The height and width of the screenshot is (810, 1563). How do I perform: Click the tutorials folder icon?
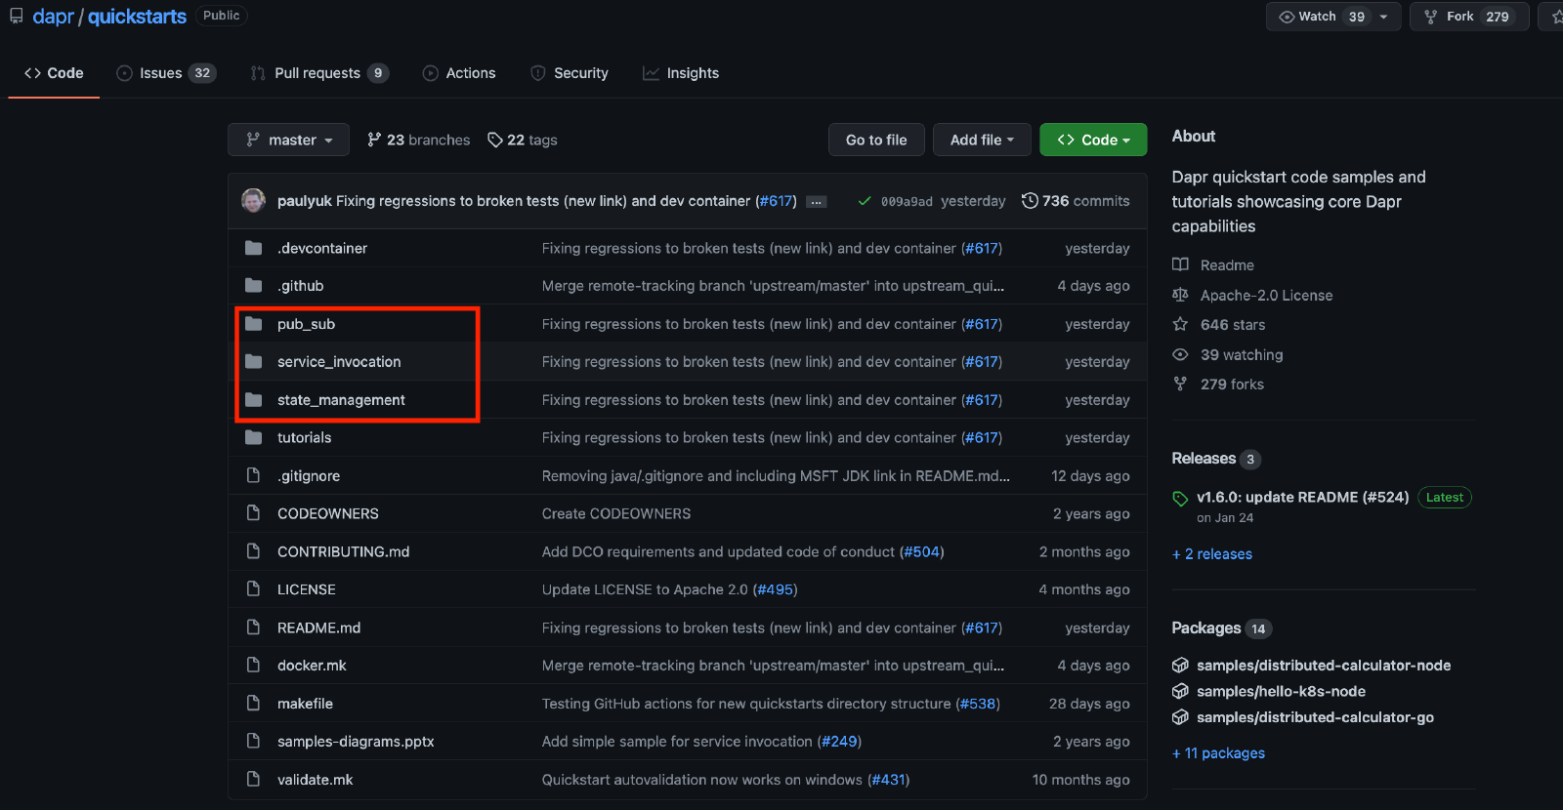tap(254, 437)
